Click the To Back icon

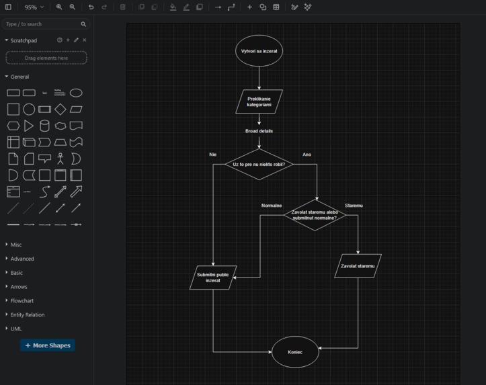155,7
